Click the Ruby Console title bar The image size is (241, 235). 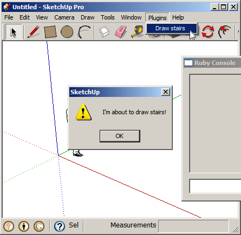click(212, 63)
